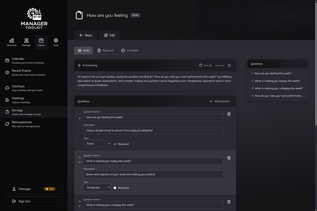
Task: Move the unhappy question down
Action: click(x=80, y=206)
